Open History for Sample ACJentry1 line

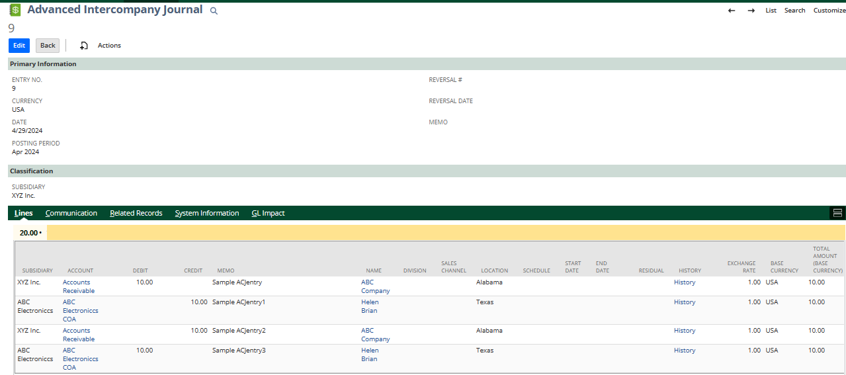tap(685, 302)
